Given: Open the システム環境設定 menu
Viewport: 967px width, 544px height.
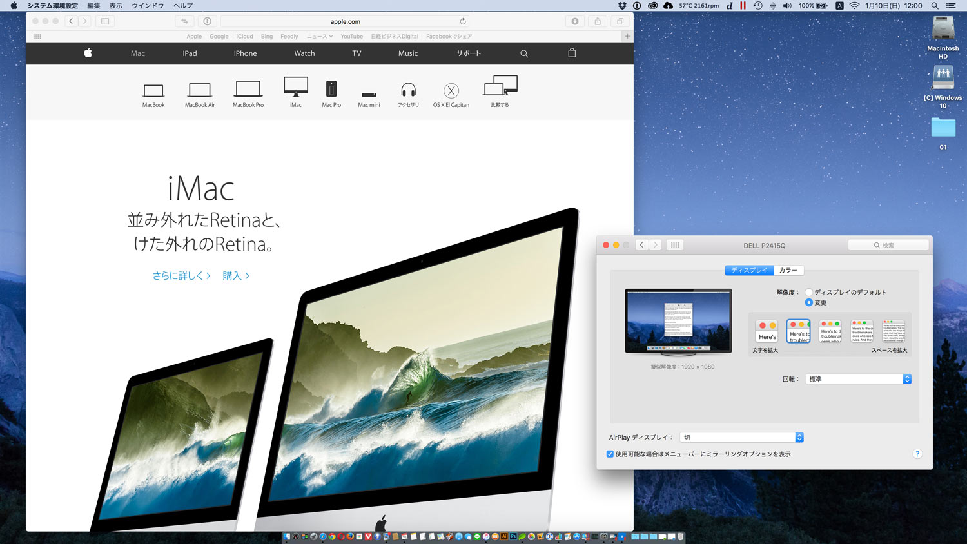Looking at the screenshot, I should click(x=52, y=5).
